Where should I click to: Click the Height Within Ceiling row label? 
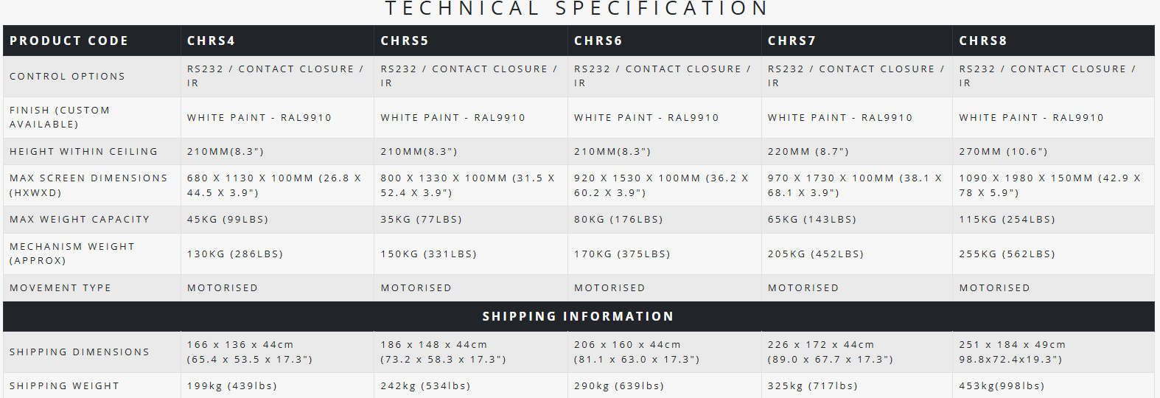[x=83, y=151]
